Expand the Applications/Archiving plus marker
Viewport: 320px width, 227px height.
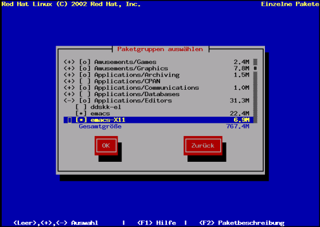(x=69, y=75)
